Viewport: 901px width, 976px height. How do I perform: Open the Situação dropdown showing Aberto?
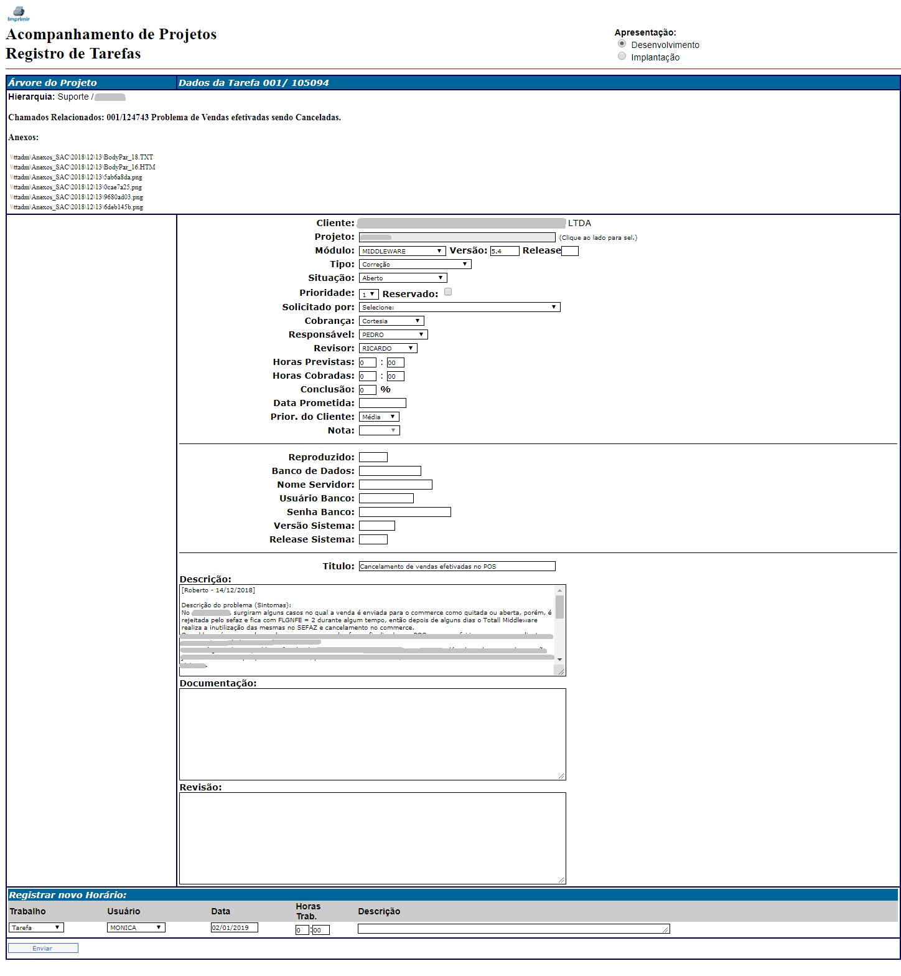coord(403,278)
